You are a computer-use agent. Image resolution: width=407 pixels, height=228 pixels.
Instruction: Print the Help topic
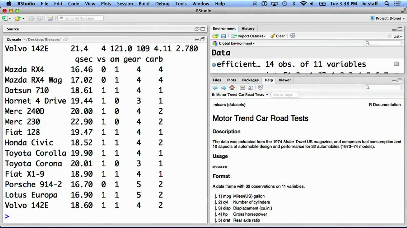click(242, 88)
